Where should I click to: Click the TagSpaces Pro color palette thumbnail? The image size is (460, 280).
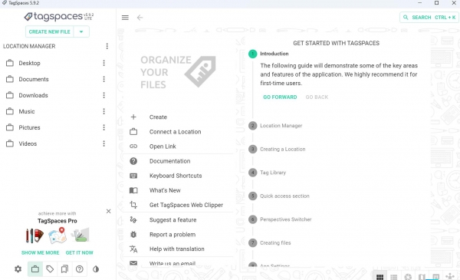(34, 236)
